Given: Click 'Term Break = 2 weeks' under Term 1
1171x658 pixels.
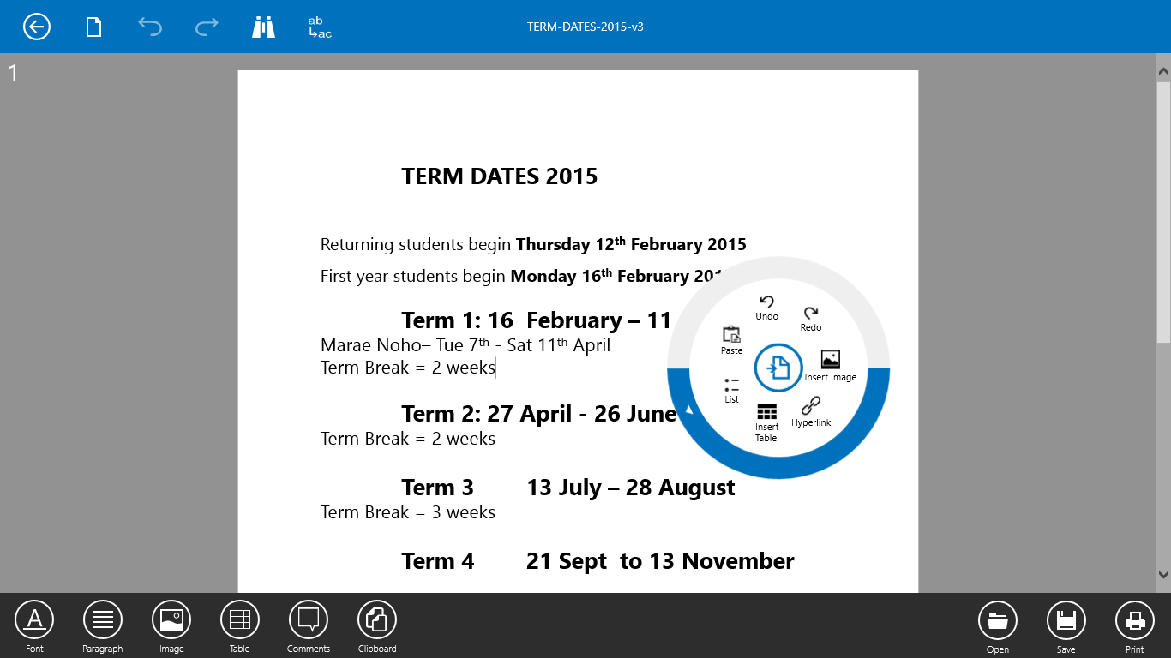Looking at the screenshot, I should point(408,368).
